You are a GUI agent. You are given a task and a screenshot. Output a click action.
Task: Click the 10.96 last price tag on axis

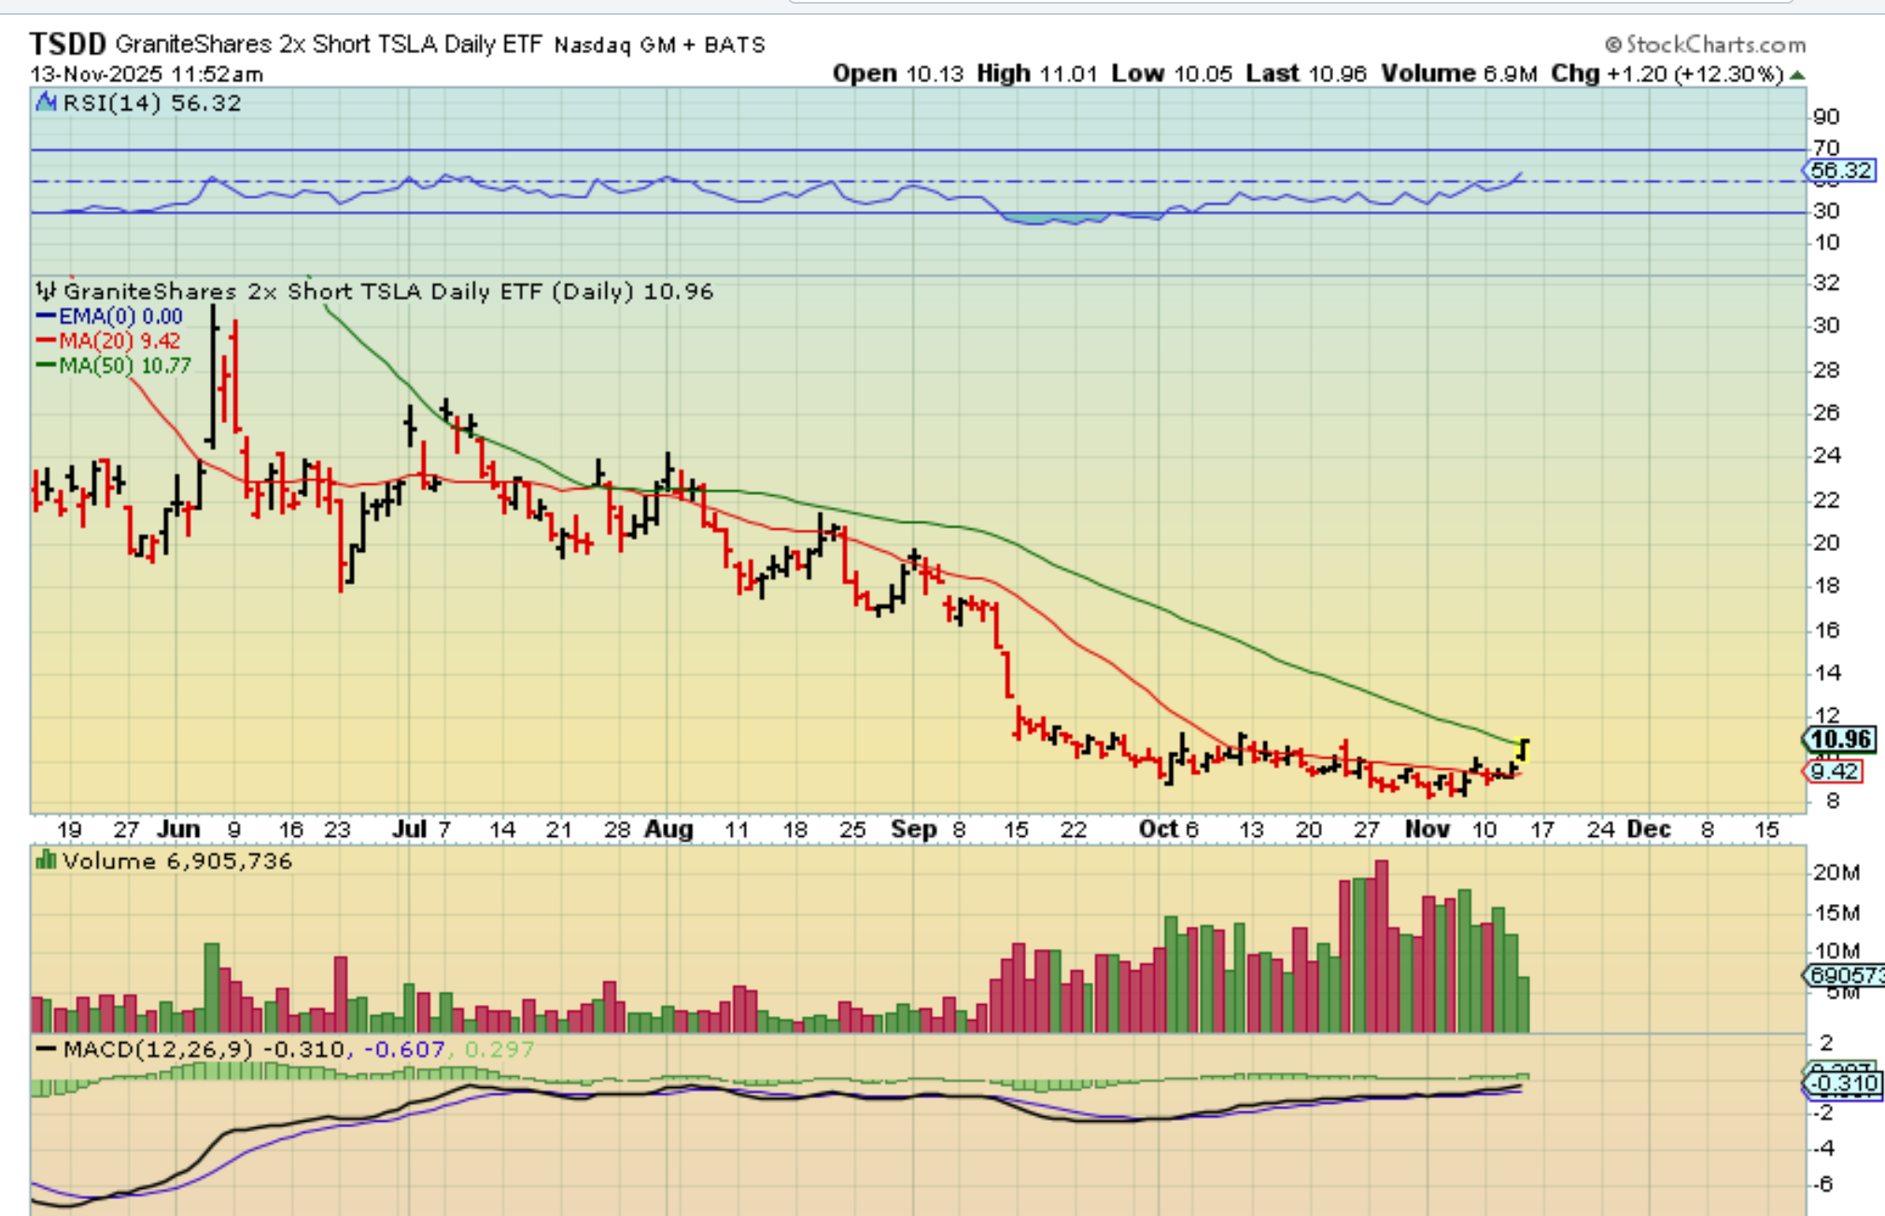(1838, 740)
